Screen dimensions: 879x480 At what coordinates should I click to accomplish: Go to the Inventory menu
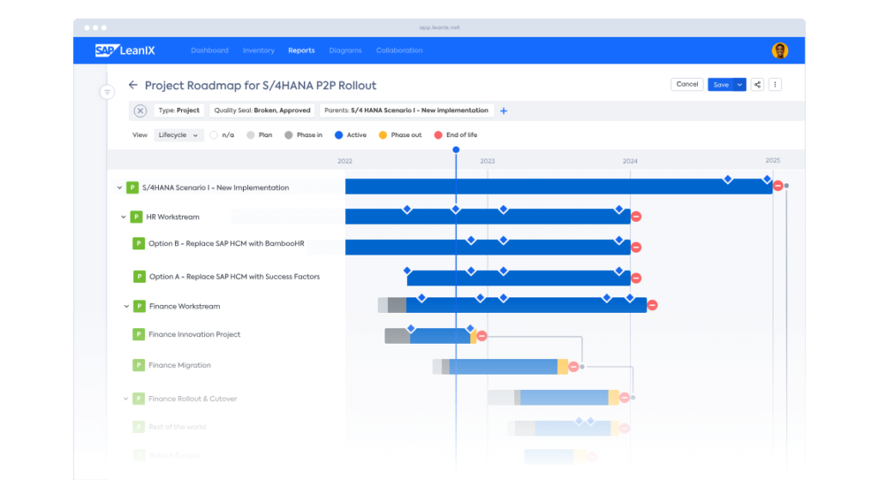[x=258, y=51]
